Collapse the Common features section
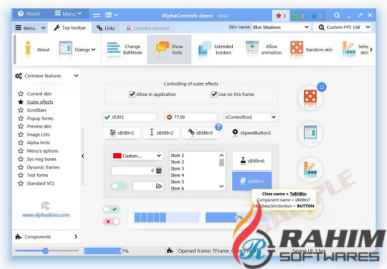Viewport: 387px width, 269px height. pyautogui.click(x=76, y=76)
